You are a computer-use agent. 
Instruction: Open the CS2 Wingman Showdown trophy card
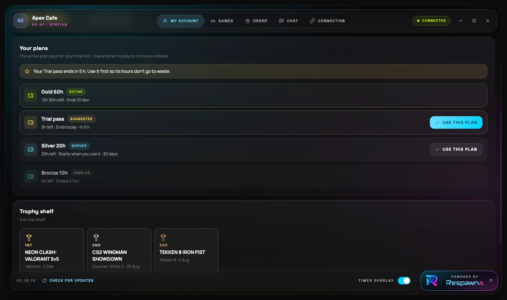point(119,250)
